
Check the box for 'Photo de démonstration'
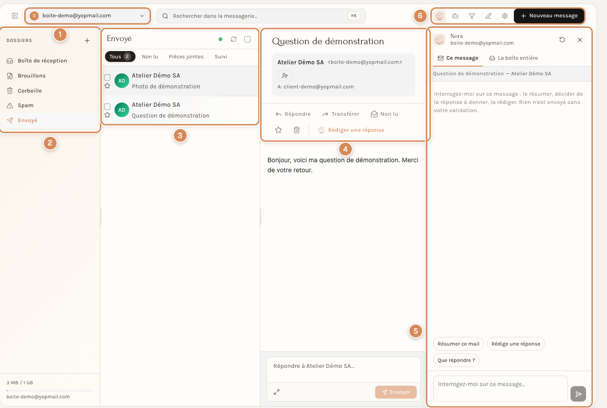107,77
